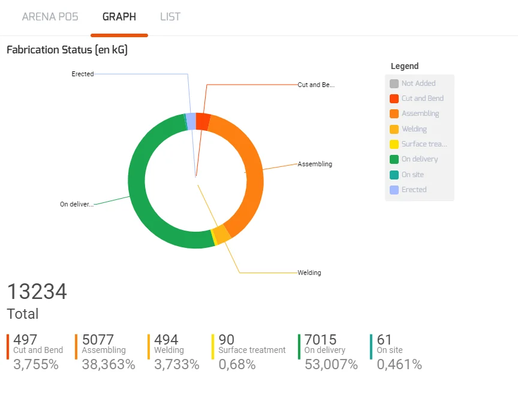Click the red Cut and Bend donut segment
The image size is (518, 395).
coord(203,121)
